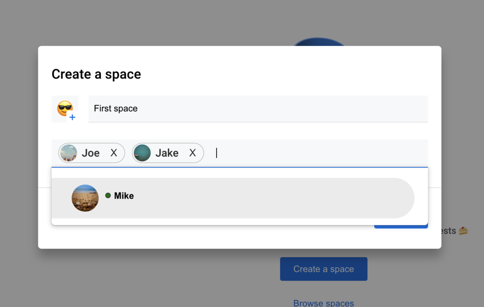Click Mike's beach avatar thumbnail
Screen dimensions: 484x307
(85, 198)
